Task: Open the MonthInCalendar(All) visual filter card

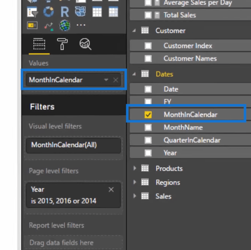Action: (x=73, y=145)
